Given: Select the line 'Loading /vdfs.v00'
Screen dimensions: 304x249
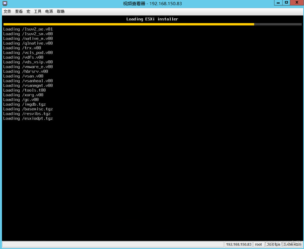Looking at the screenshot, I should click(23, 57).
